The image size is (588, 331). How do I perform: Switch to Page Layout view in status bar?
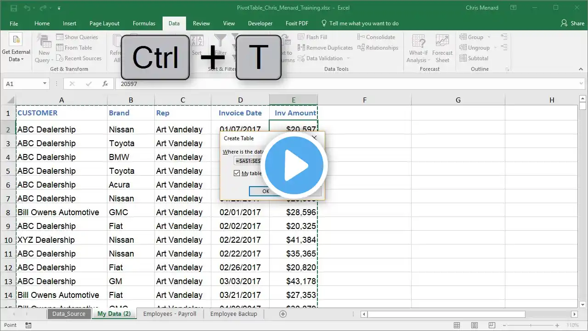coord(474,325)
